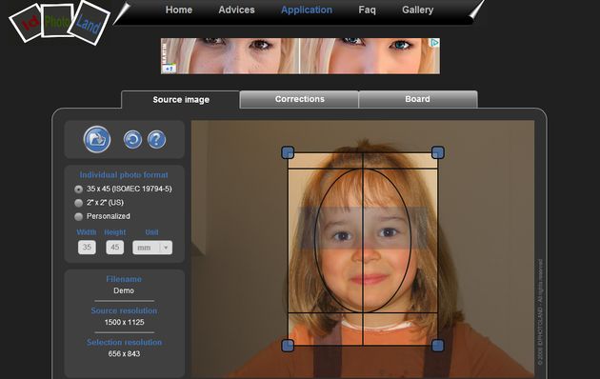The width and height of the screenshot is (600, 379).
Task: Click the Width input field
Action: click(x=87, y=248)
